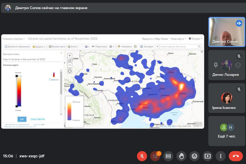
Task: Open the Базова карта menu
Action: point(57,47)
